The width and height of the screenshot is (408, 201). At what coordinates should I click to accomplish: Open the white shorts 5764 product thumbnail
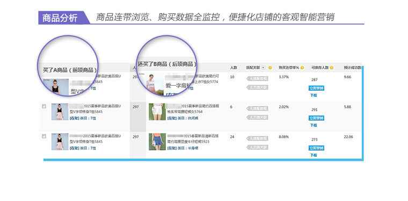coord(157,111)
